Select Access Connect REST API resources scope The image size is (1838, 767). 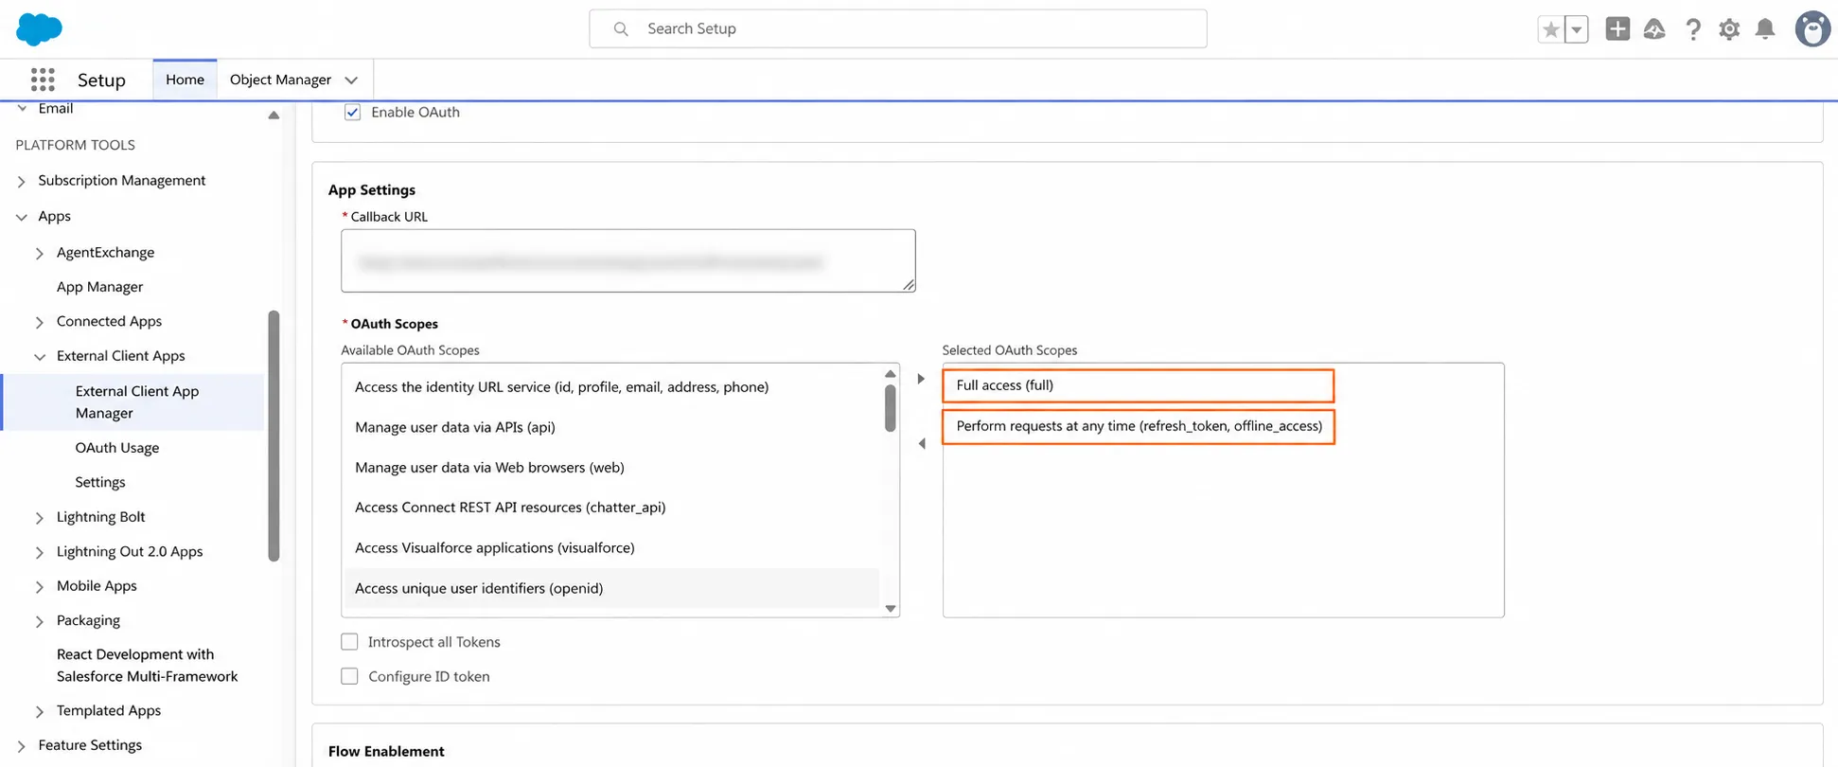pyautogui.click(x=611, y=508)
